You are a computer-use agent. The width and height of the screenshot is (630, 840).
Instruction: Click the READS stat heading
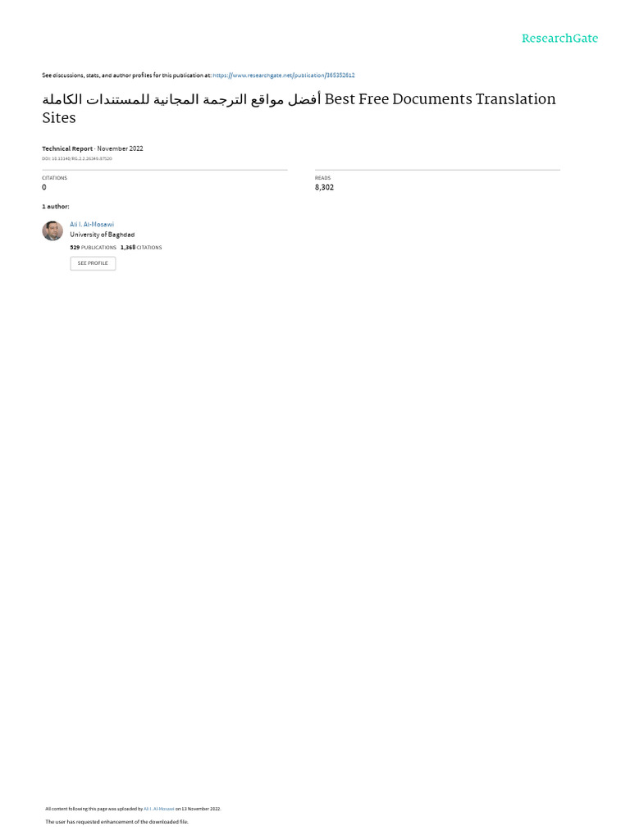[322, 178]
